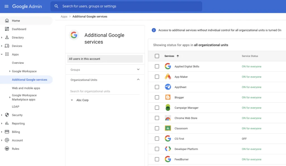Image resolution: width=286 pixels, height=166 pixels.
Task: Click the OFF status for CS First
Action: coord(244,139)
